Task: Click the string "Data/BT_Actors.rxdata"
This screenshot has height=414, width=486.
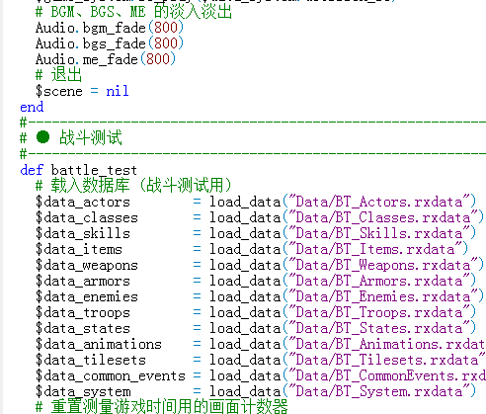Action: click(x=378, y=202)
